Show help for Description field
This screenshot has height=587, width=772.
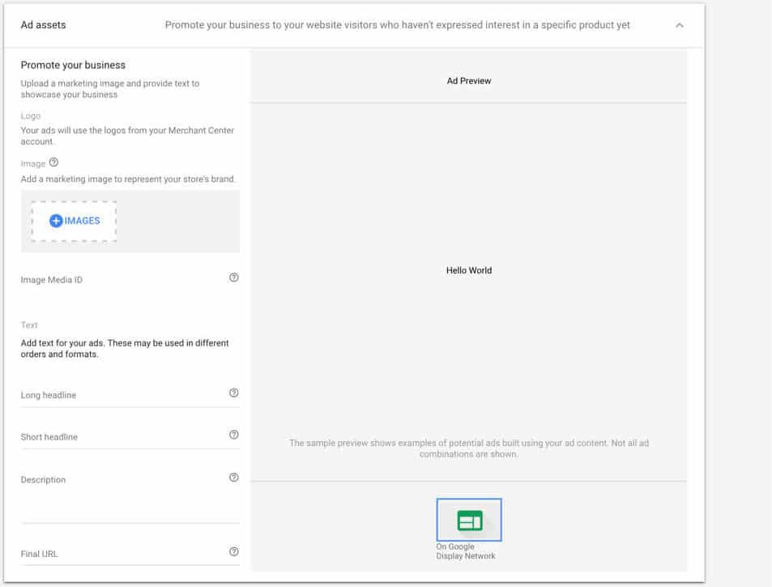coord(234,477)
